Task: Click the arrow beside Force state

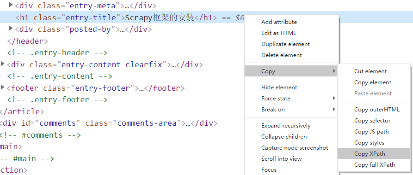Action: (x=334, y=99)
